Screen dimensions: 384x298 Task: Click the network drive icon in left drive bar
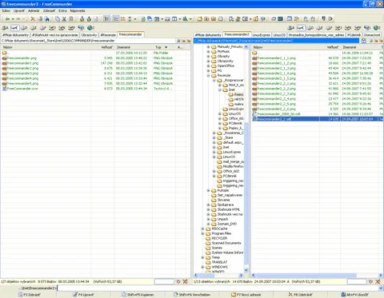81,28
